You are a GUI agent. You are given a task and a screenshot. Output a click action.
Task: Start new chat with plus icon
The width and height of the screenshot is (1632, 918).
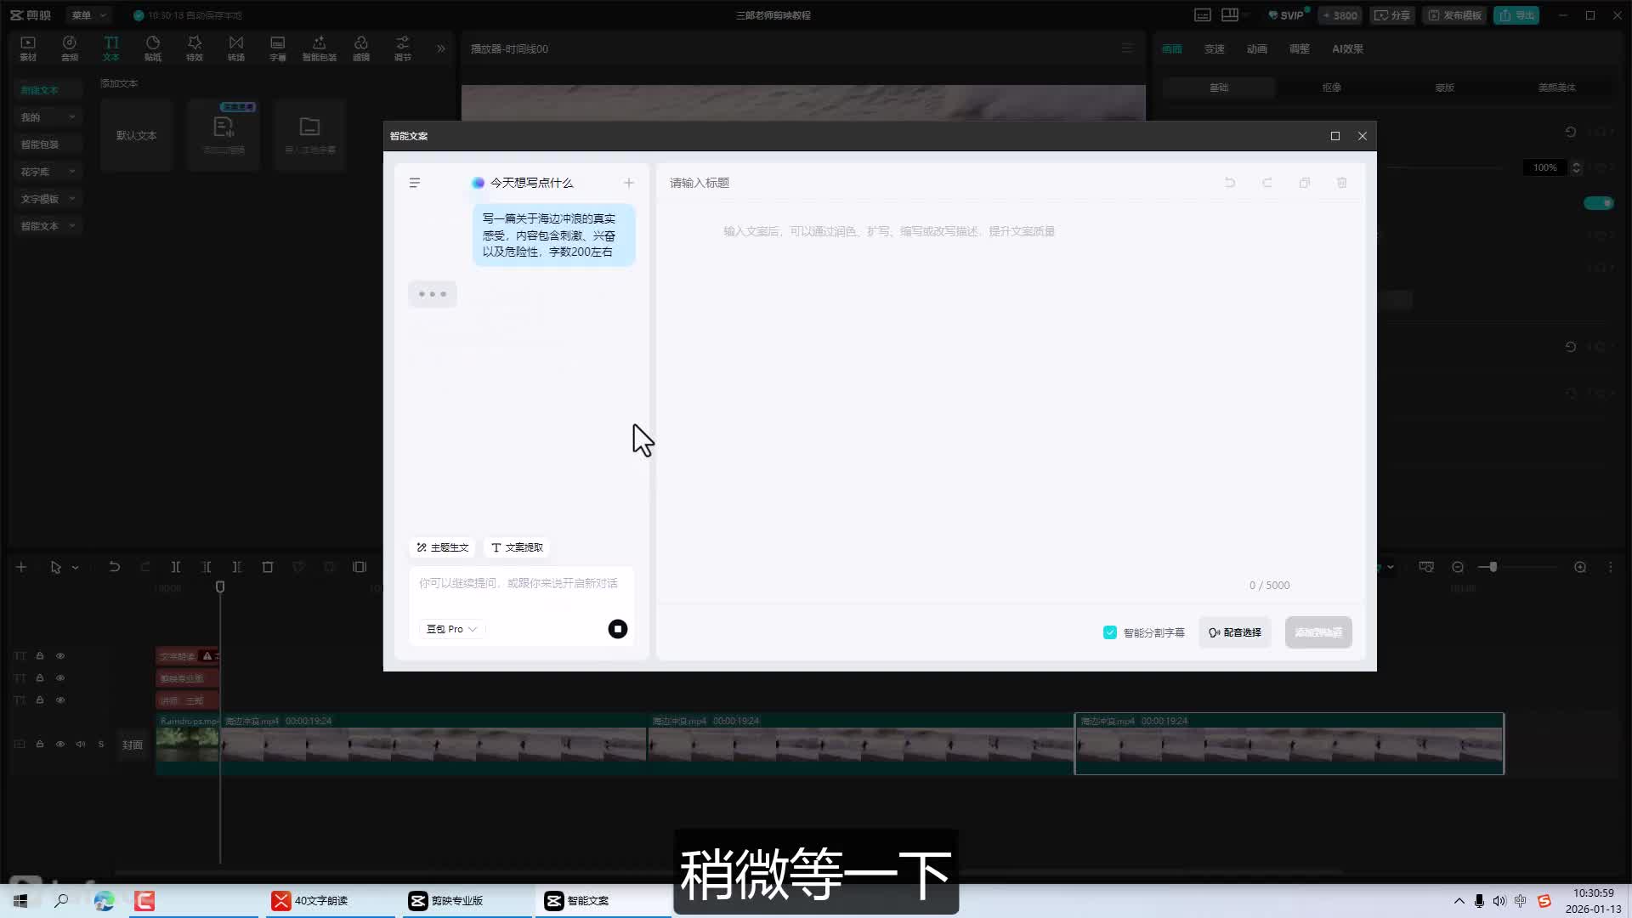tap(629, 183)
